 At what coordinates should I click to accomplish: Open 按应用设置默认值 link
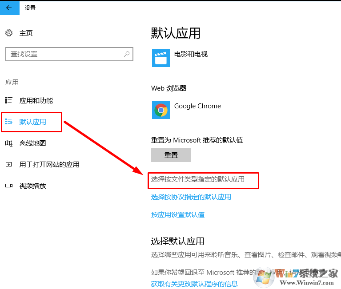(x=178, y=215)
